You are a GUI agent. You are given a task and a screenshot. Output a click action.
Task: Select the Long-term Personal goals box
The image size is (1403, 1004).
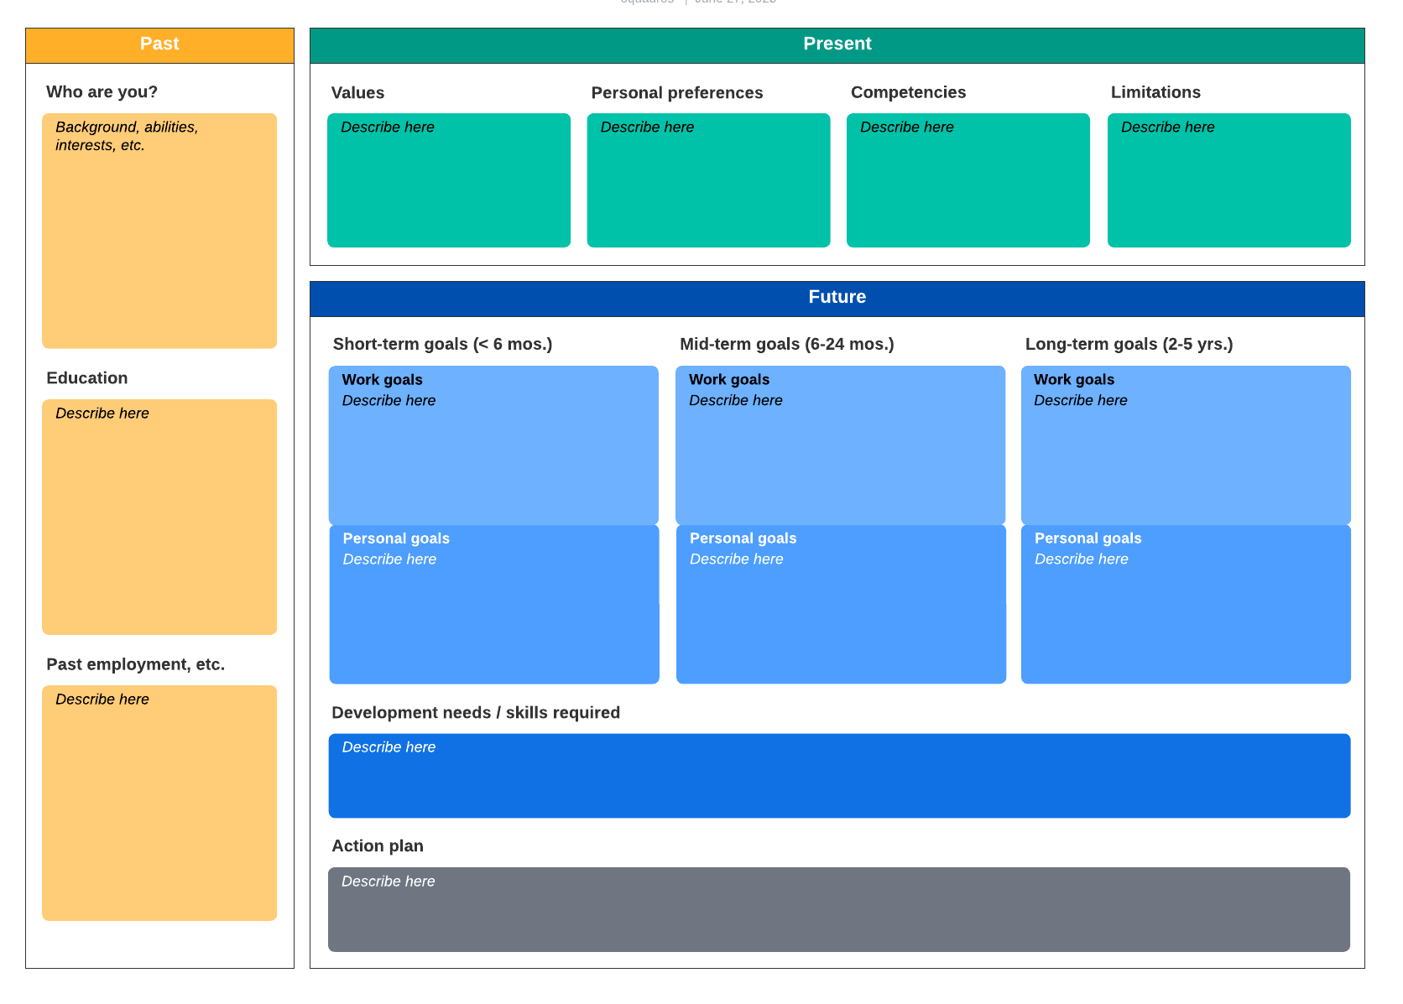(1186, 605)
